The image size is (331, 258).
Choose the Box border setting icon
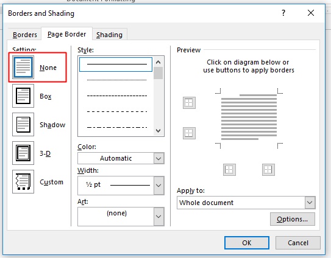pos(23,96)
